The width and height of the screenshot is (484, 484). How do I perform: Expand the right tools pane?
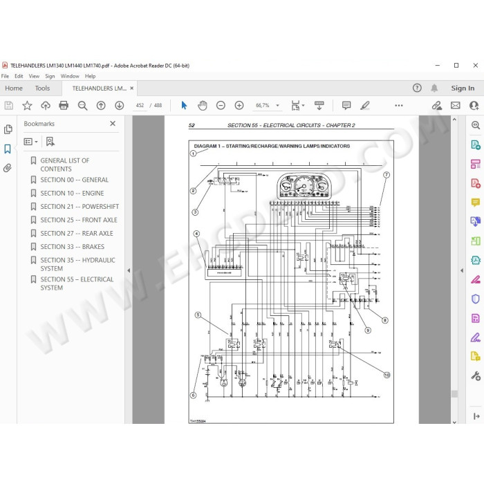[476, 416]
